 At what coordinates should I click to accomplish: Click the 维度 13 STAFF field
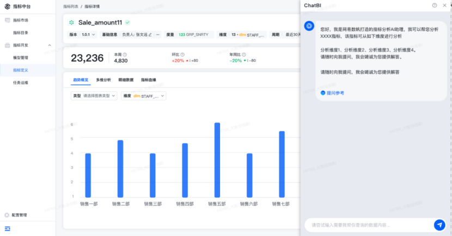click(242, 35)
